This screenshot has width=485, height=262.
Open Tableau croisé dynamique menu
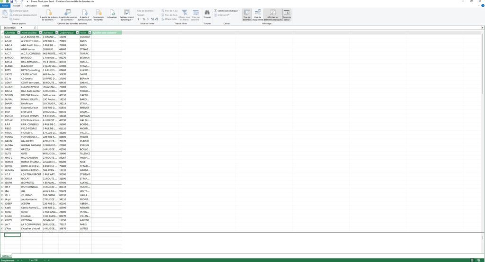click(x=126, y=15)
